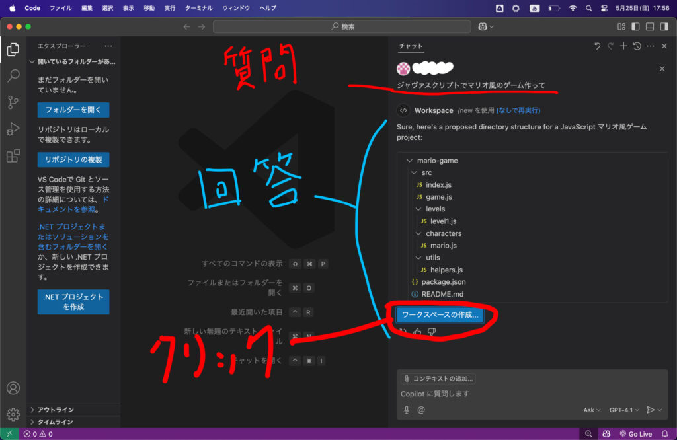This screenshot has width=677, height=440.
Task: Click the Copilot icon in title bar
Action: (483, 26)
